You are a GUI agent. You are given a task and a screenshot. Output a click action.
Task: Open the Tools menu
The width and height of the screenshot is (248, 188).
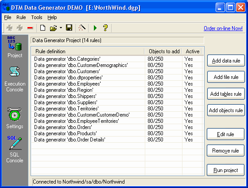pos(37,17)
